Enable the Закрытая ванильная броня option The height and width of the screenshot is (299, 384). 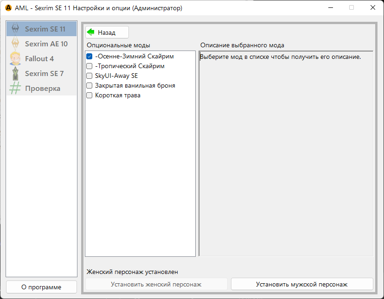pos(90,86)
